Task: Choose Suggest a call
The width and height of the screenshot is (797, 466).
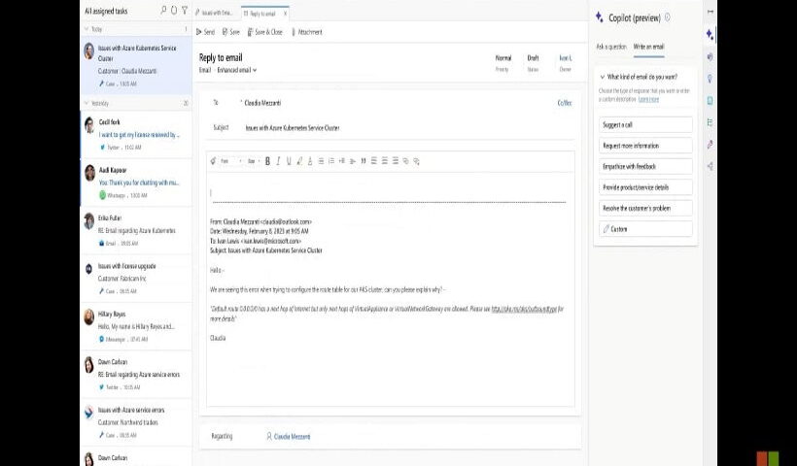Action: 645,124
